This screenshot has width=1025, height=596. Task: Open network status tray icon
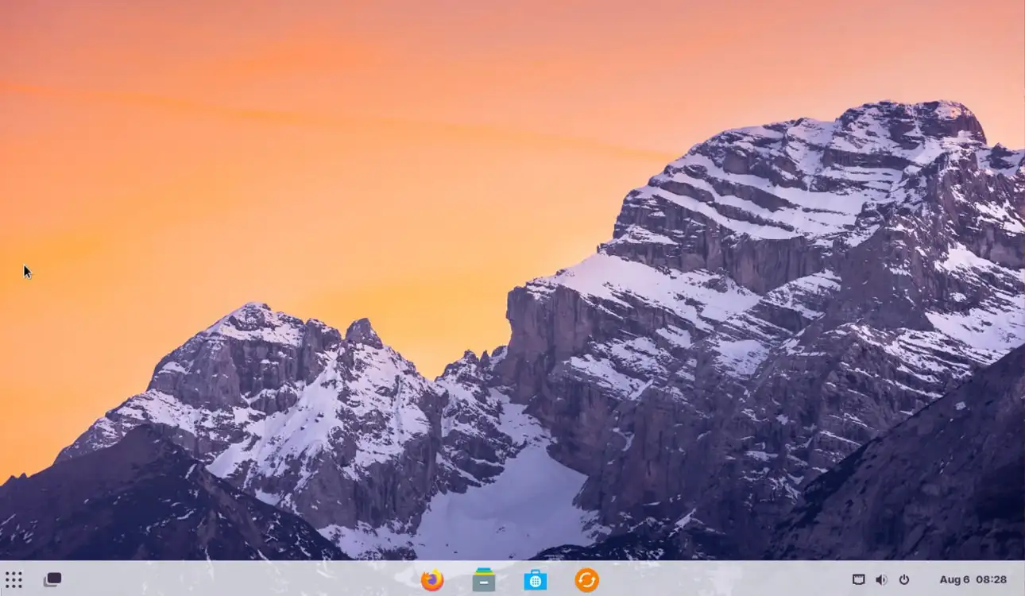point(858,580)
